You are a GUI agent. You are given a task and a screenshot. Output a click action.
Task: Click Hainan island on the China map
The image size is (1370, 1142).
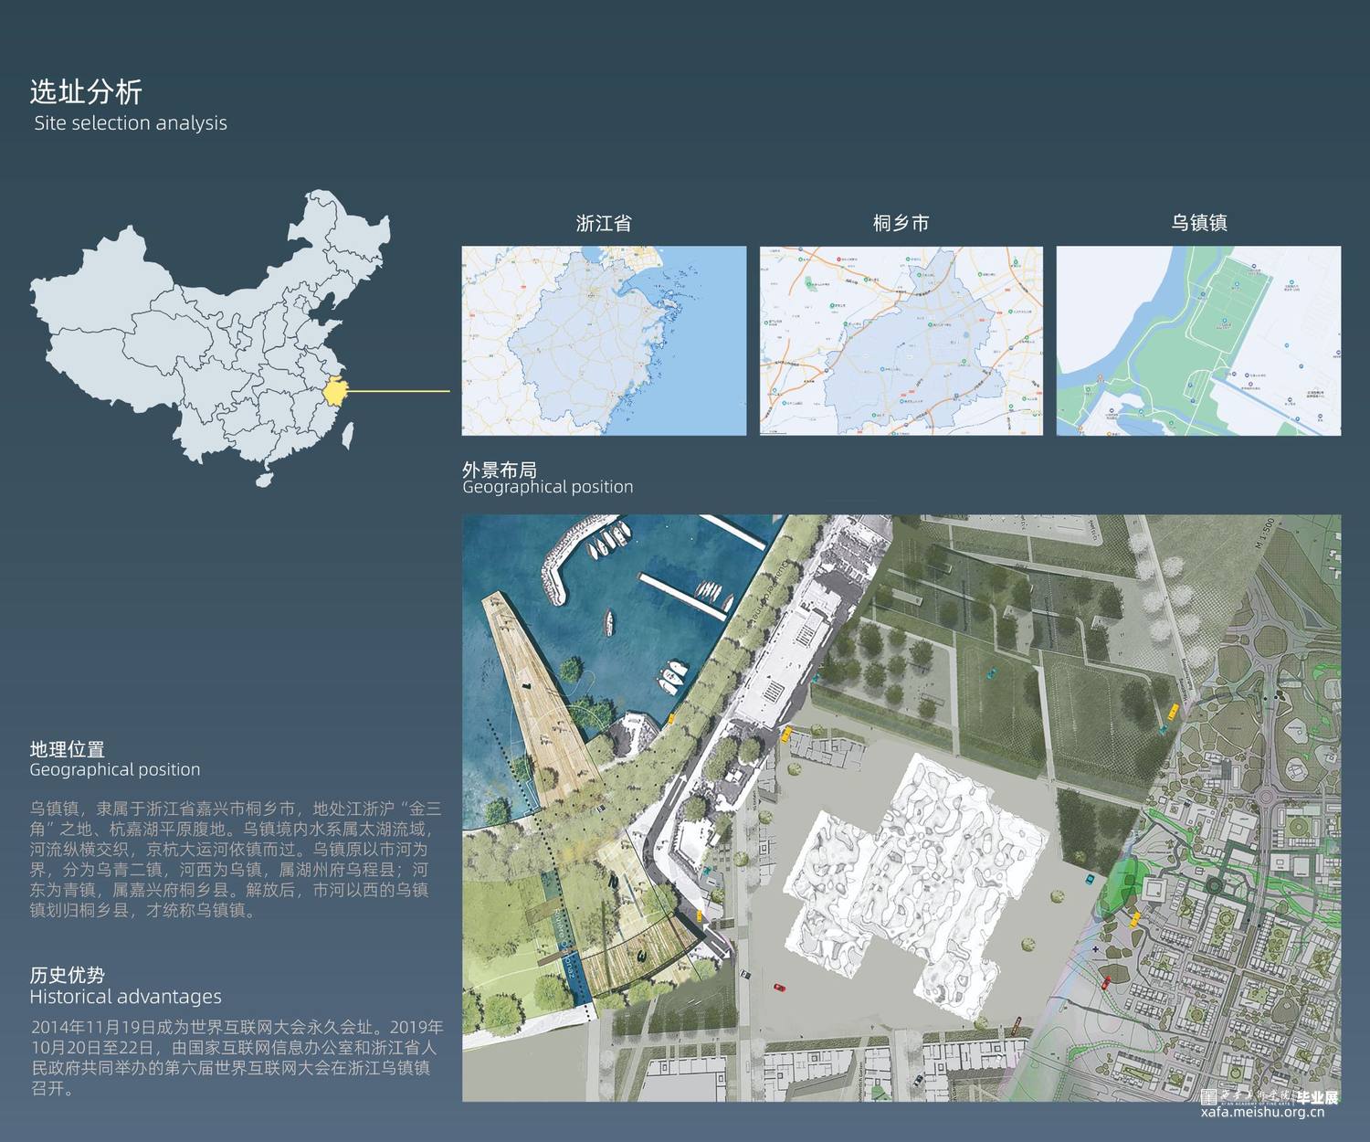(x=264, y=478)
